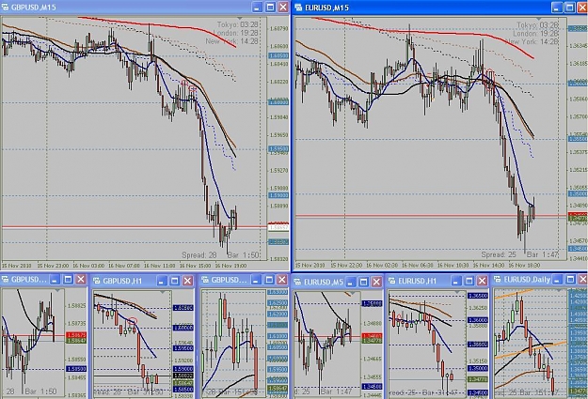This screenshot has width=588, height=399.
Task: Close the GBPUSD,H1 chart window
Action: 187,281
